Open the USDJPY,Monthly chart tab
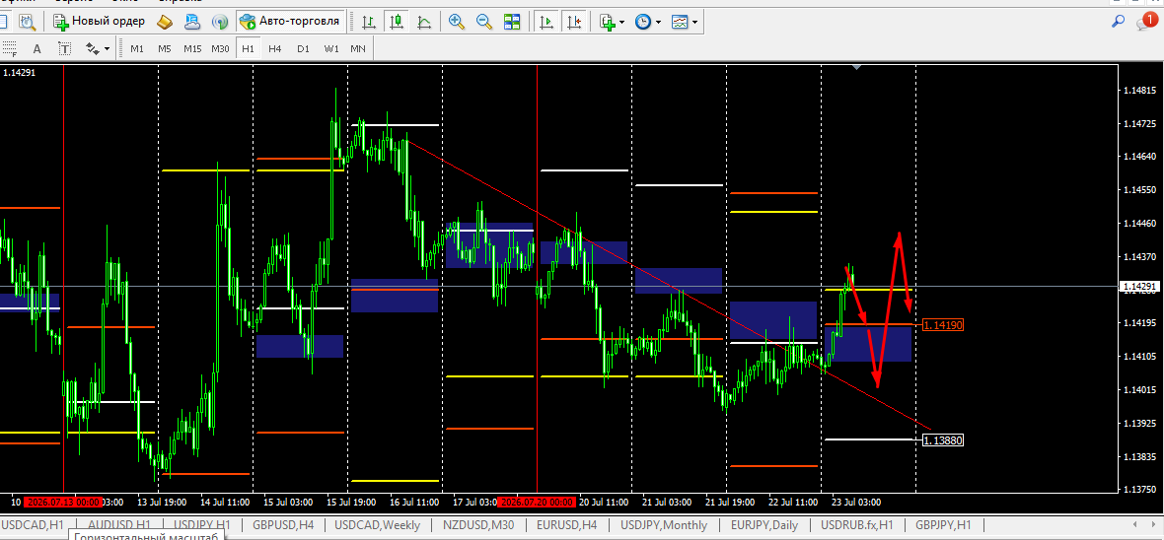Viewport: 1164px width, 540px height. [665, 525]
